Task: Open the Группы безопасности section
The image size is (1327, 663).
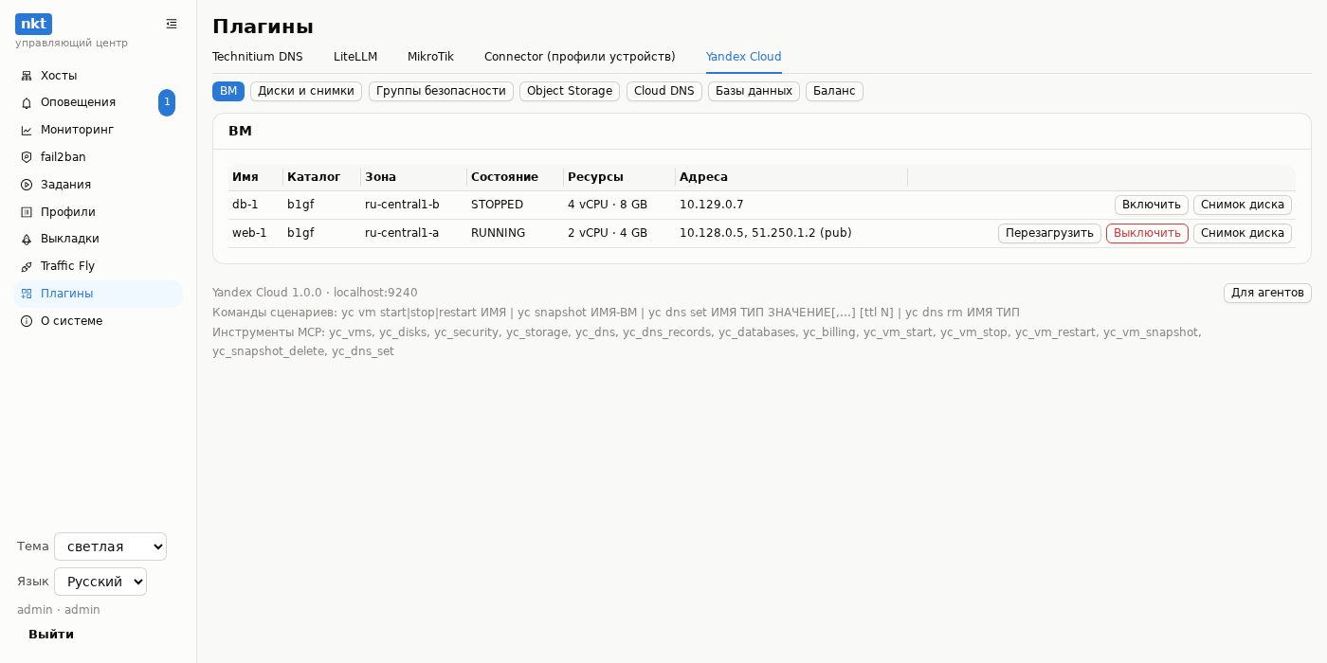Action: pyautogui.click(x=441, y=91)
